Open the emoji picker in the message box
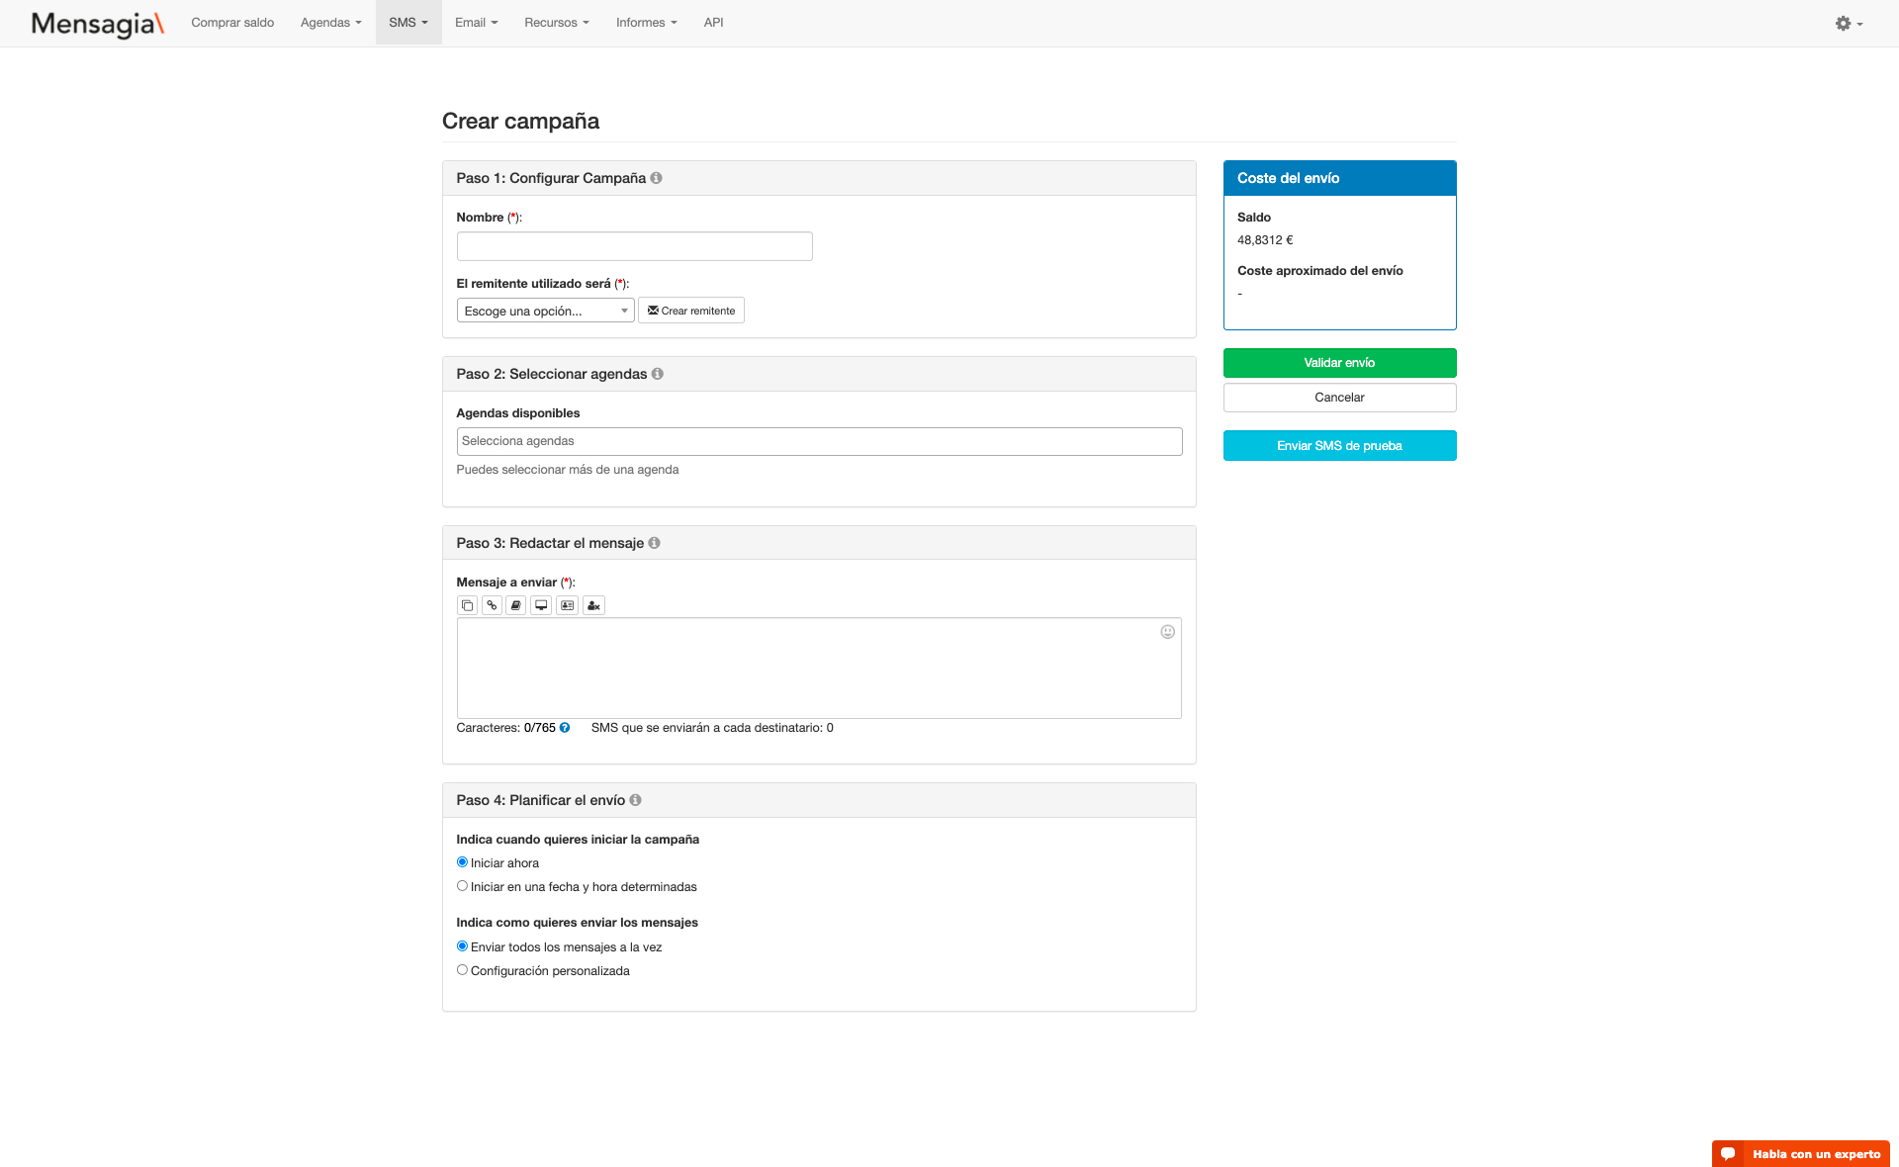The height and width of the screenshot is (1167, 1899). 1167,631
